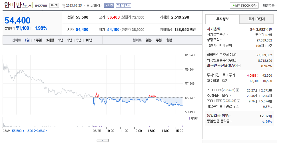The width and height of the screenshot is (281, 143).
Task: Click the 시가총액 value 5조 2,953억원
Action: (261, 29)
